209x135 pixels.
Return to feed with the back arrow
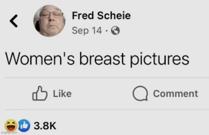(14, 21)
